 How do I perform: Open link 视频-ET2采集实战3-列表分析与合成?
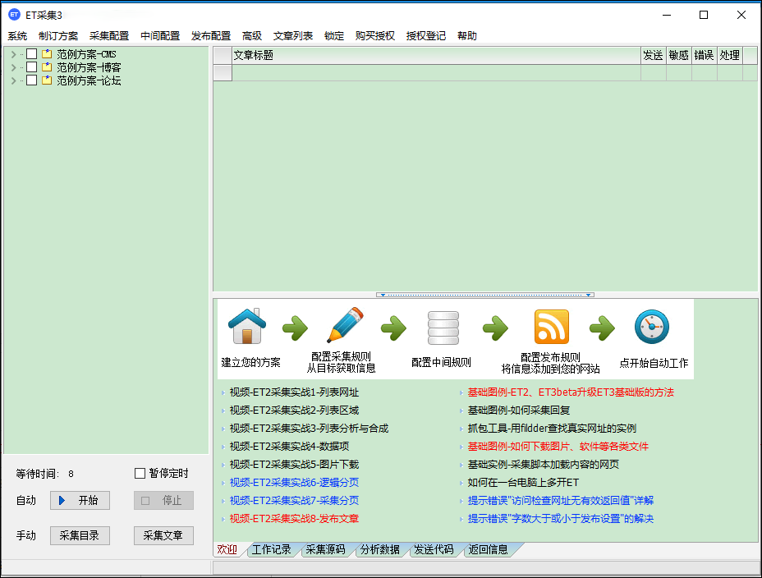309,429
